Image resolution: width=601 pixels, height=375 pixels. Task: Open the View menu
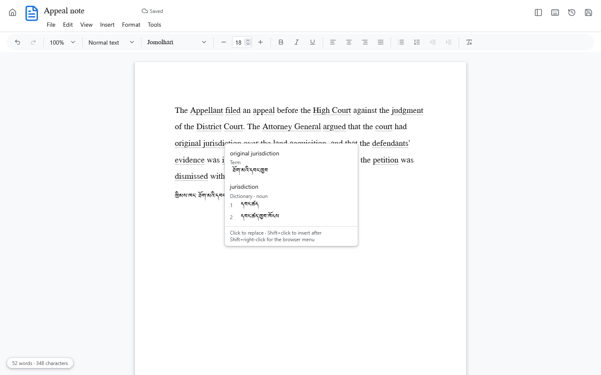[x=86, y=25]
